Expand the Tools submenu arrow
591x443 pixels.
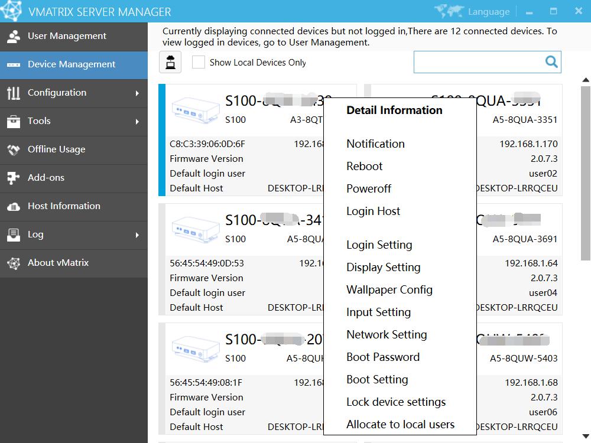(137, 122)
